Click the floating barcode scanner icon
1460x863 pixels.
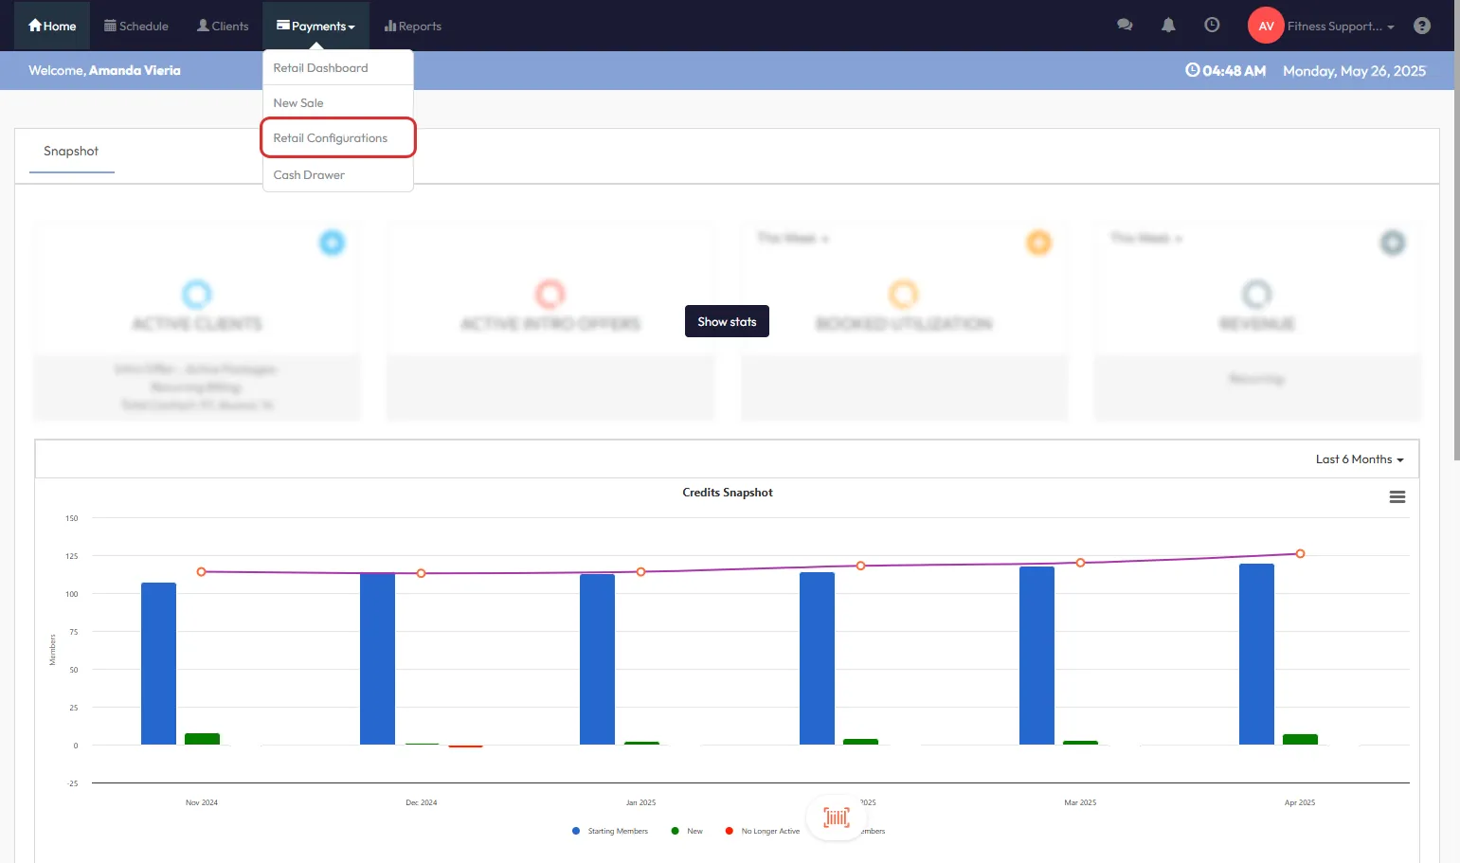836,817
